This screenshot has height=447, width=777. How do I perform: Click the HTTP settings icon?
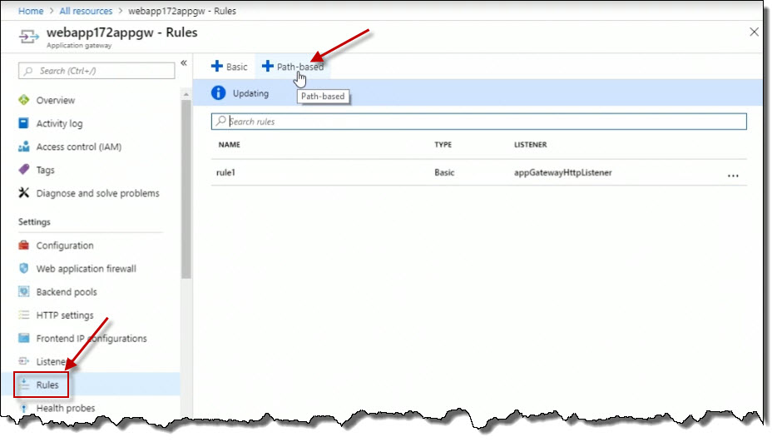click(24, 315)
